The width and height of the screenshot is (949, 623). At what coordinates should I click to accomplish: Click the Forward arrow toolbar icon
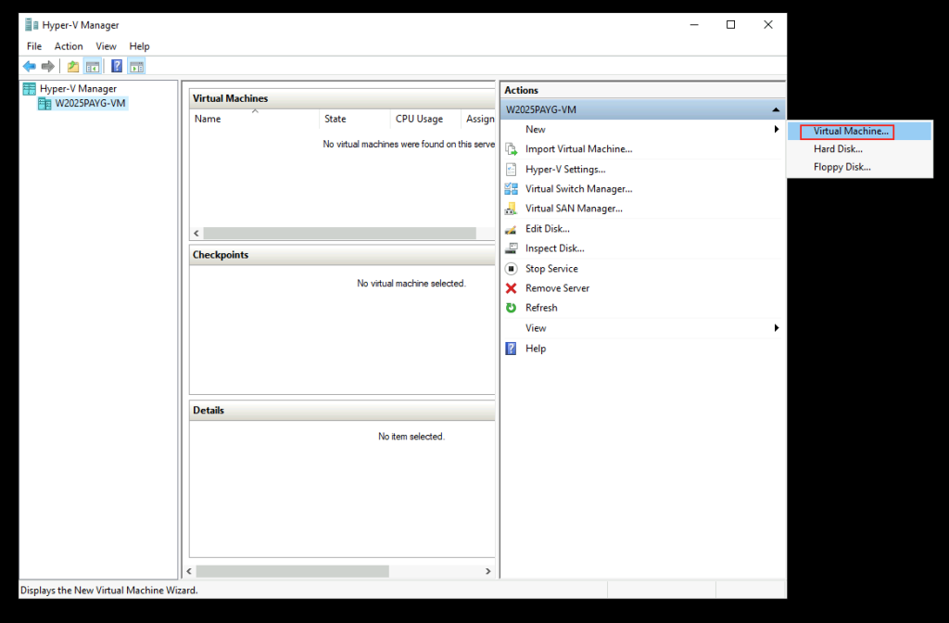(48, 66)
